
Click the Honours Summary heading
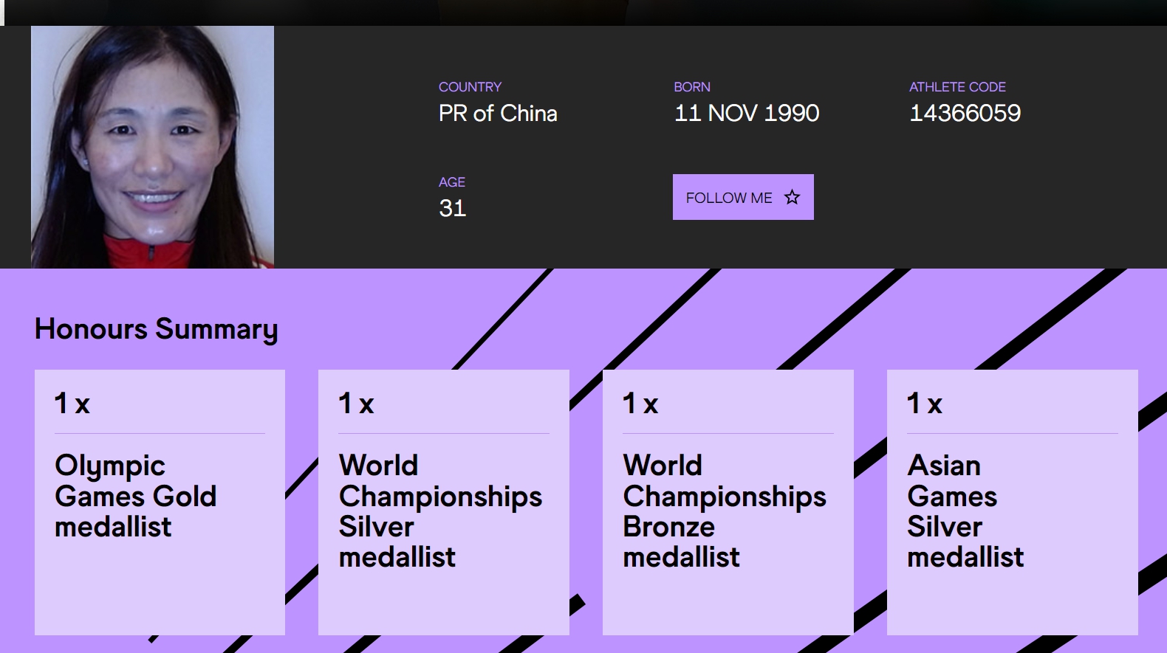coord(156,329)
